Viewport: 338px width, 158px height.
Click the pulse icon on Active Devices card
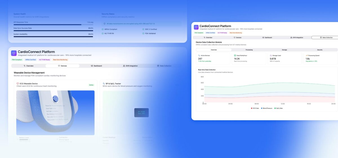point(199,55)
